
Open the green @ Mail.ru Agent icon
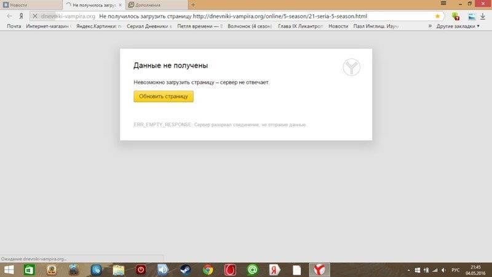coord(252,270)
